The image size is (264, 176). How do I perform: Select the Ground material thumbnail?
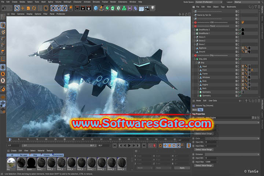21,163
